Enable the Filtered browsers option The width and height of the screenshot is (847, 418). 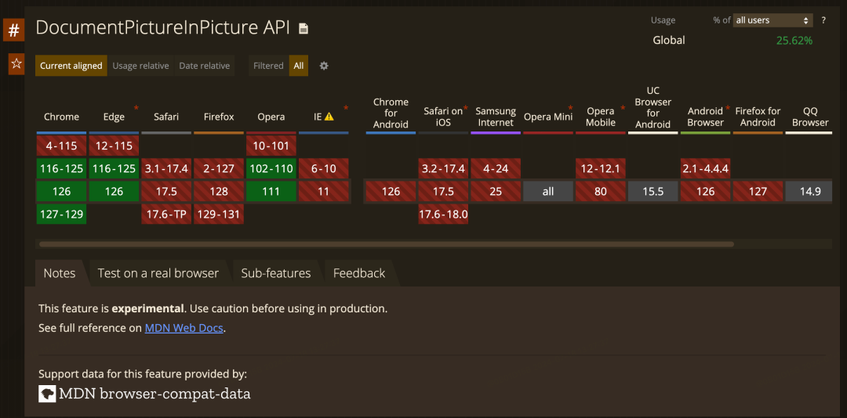click(x=268, y=66)
